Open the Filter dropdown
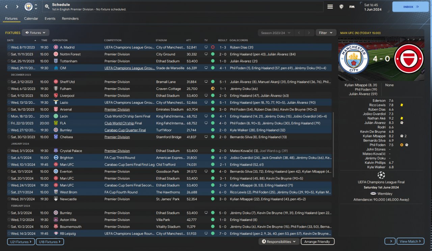Screen dimensions: 432x251 (x=326, y=33)
